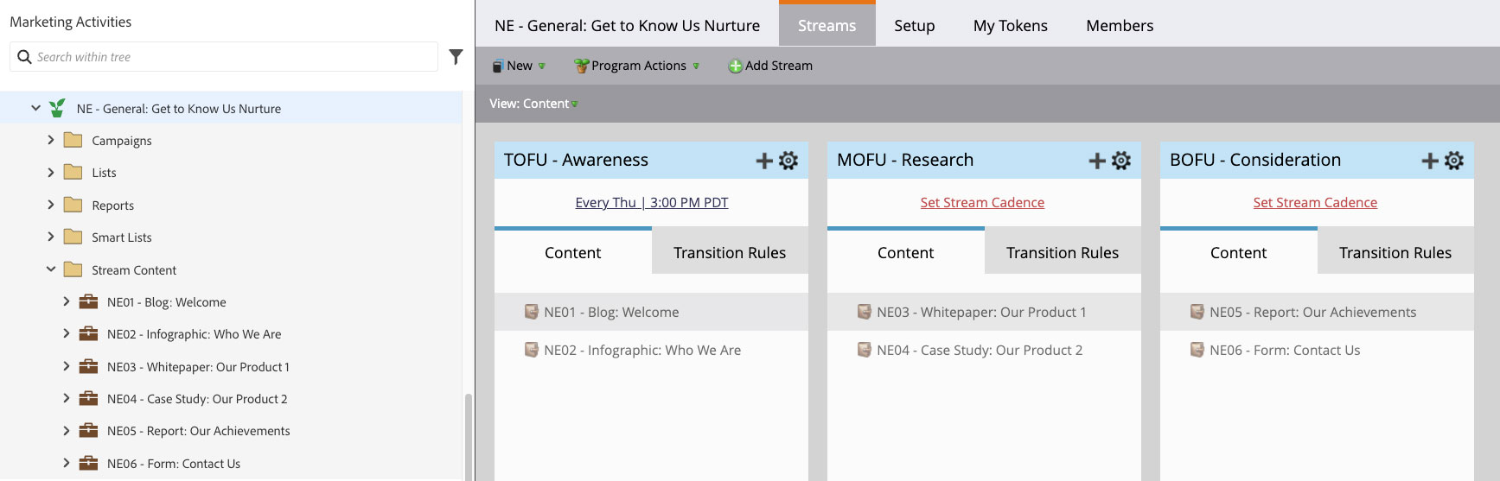Screen dimensions: 1500x481
Task: Collapse the Stream Content folder
Action: (x=51, y=269)
